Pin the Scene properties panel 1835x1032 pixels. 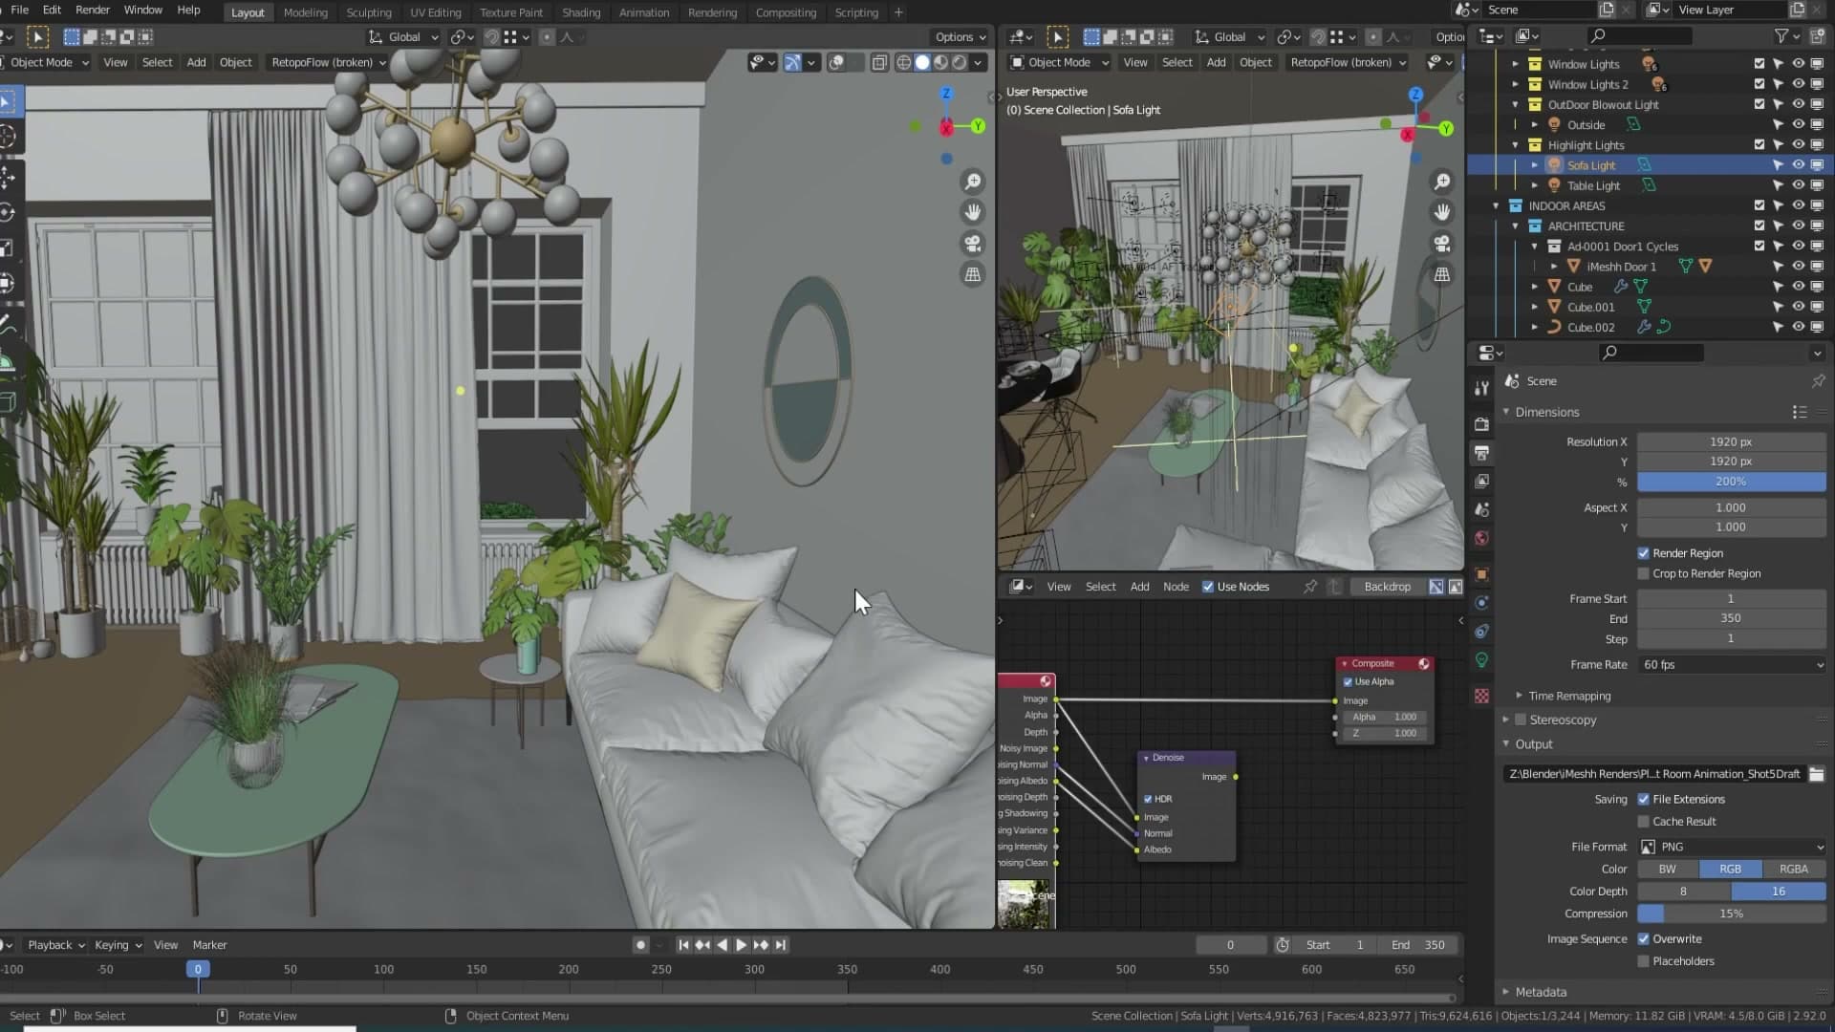tap(1818, 381)
